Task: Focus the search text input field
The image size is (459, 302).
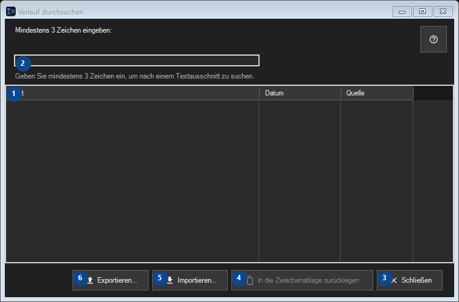Action: (136, 60)
